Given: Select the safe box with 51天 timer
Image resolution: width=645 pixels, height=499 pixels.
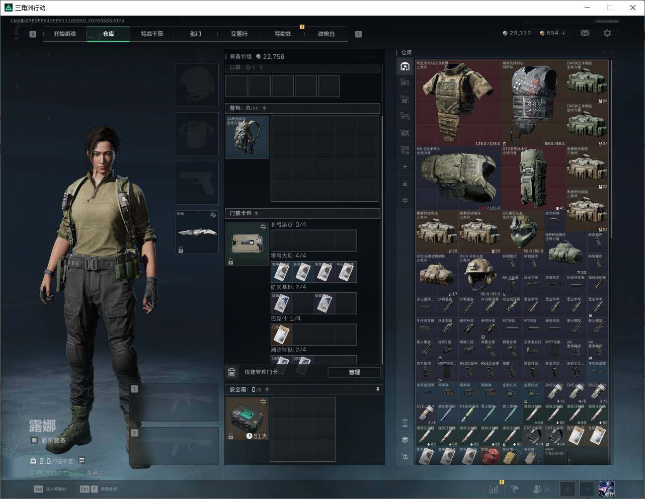Looking at the screenshot, I should pyautogui.click(x=247, y=419).
